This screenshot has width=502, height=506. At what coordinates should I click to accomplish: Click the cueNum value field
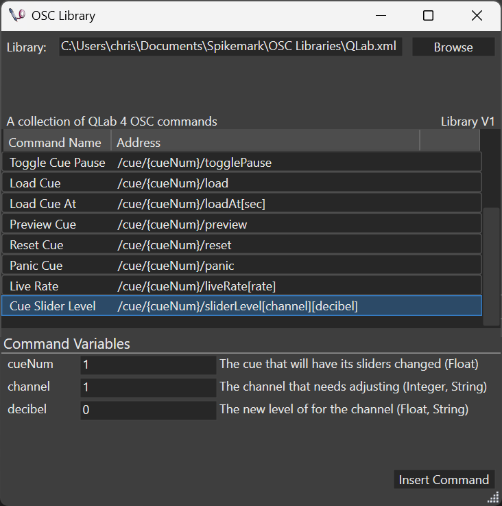click(x=148, y=365)
